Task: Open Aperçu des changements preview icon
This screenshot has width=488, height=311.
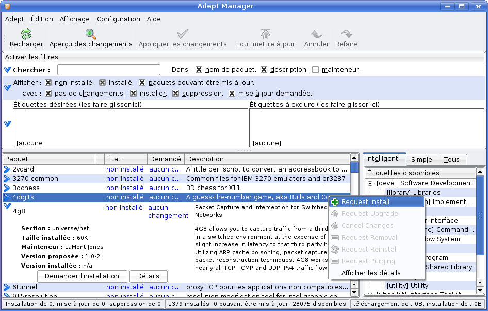Action: (91, 34)
